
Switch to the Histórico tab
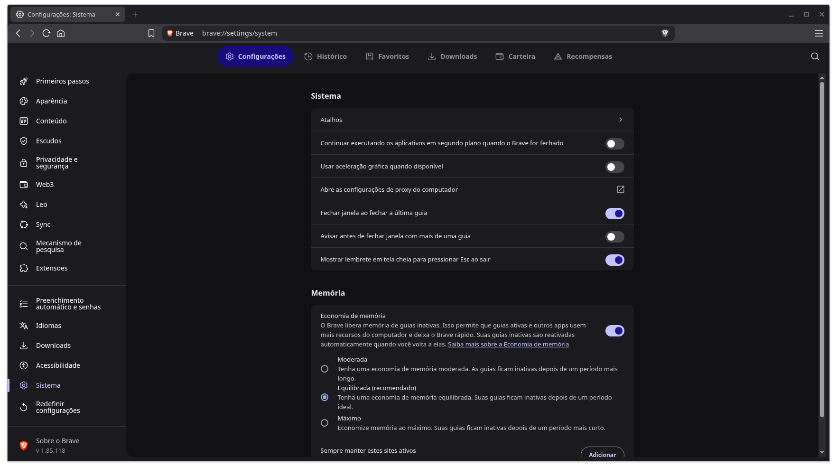coord(325,56)
